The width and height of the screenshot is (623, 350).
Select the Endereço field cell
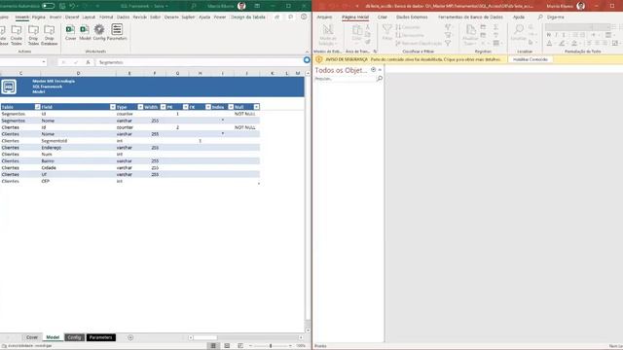[78, 148]
